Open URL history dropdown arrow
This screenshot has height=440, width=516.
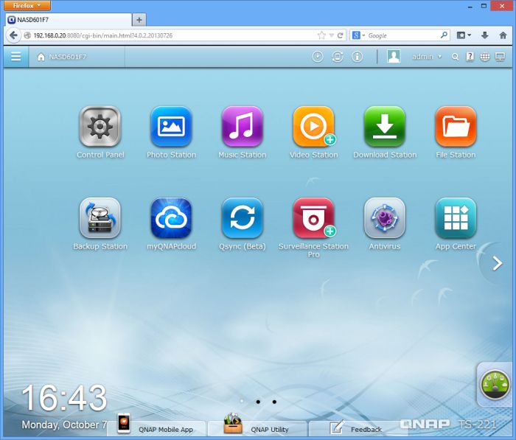point(332,35)
